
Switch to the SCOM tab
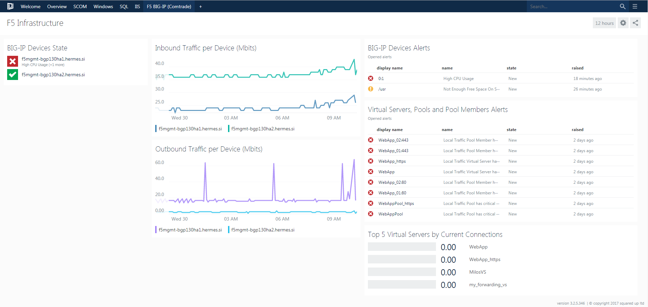coord(80,6)
